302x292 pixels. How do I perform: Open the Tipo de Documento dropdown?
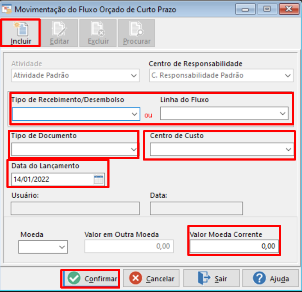tap(74, 149)
